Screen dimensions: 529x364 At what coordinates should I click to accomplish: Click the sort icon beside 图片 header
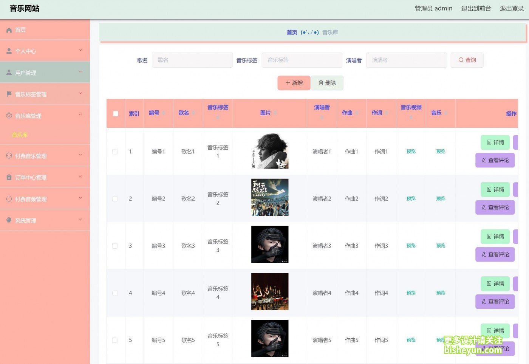275,113
